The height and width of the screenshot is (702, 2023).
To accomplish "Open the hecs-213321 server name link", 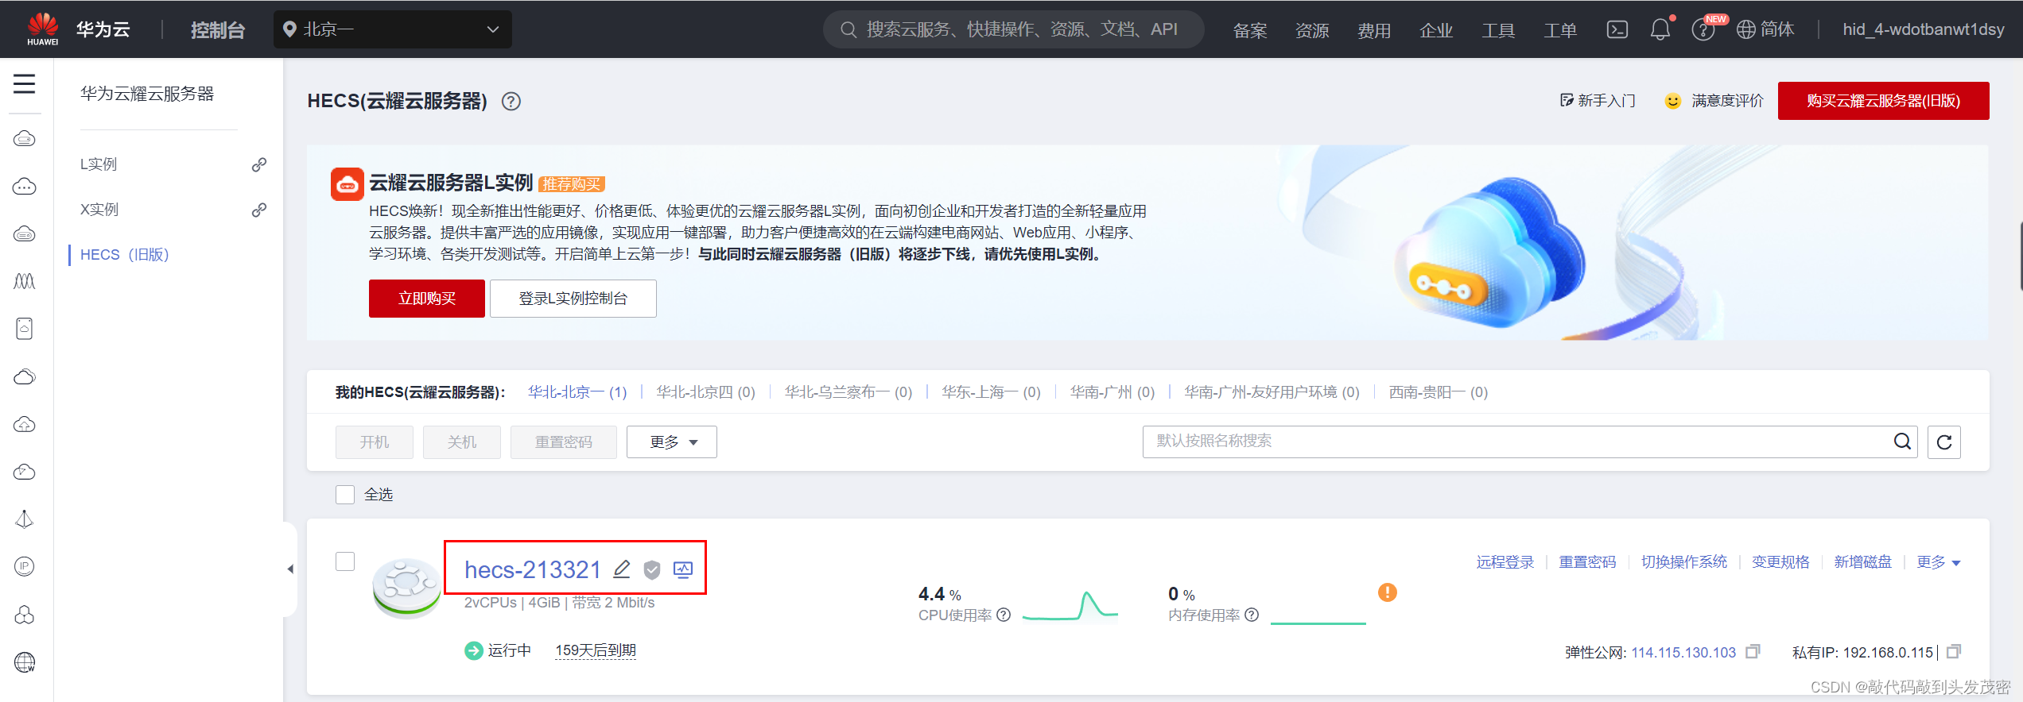I will coord(533,569).
